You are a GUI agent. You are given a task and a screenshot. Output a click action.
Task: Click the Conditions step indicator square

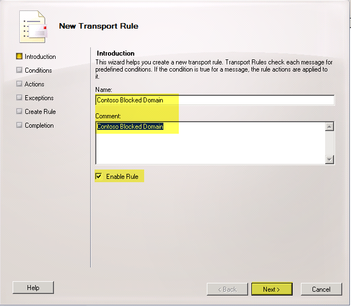click(19, 70)
